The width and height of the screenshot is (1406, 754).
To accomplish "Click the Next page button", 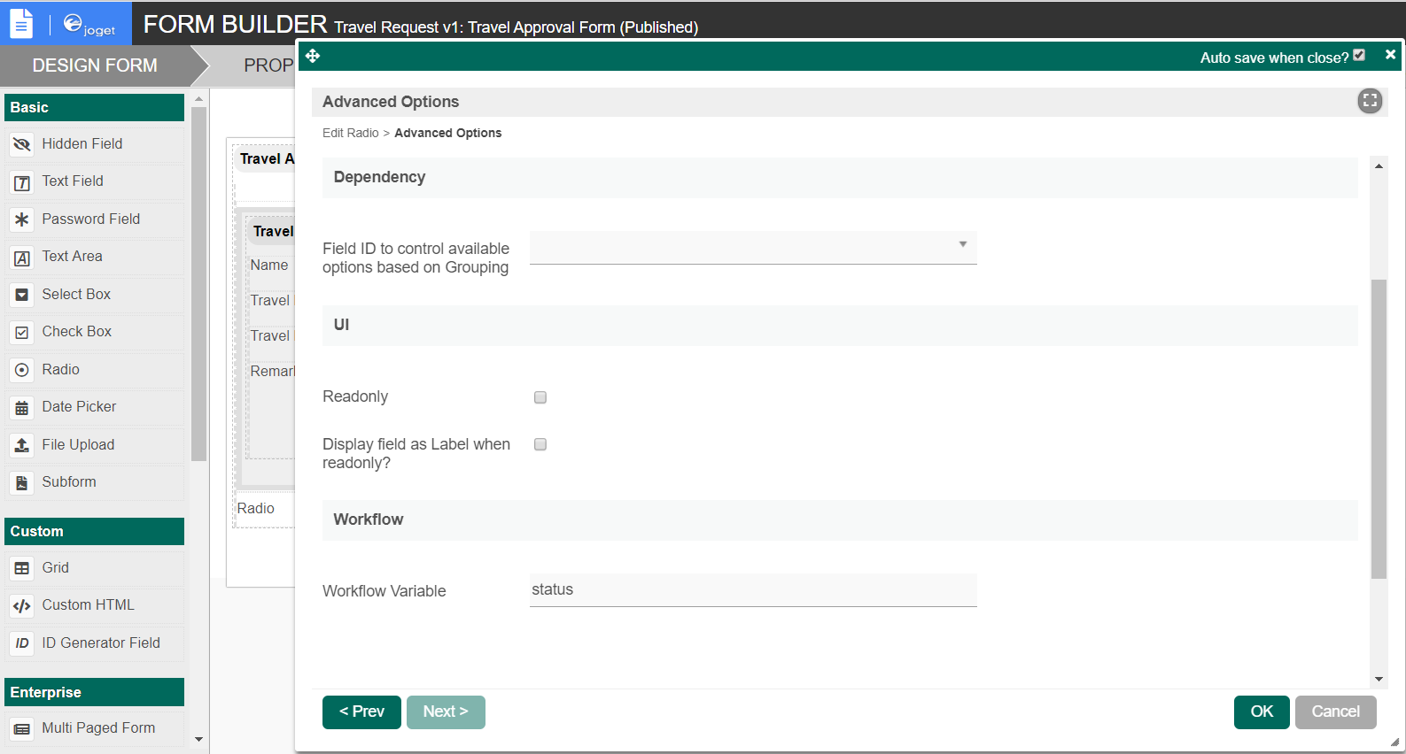I will tap(446, 712).
